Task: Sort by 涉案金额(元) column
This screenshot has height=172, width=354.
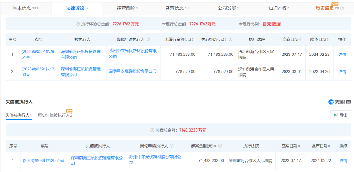Action: [x=215, y=146]
